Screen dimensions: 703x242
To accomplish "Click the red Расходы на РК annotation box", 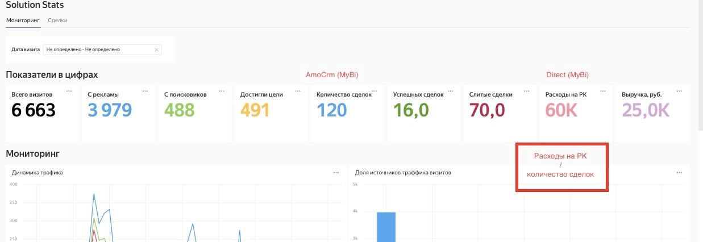I will (x=562, y=167).
